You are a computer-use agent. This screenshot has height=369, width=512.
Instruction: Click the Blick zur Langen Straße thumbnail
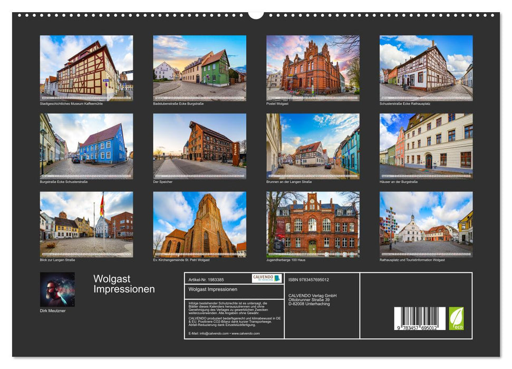pos(87,224)
